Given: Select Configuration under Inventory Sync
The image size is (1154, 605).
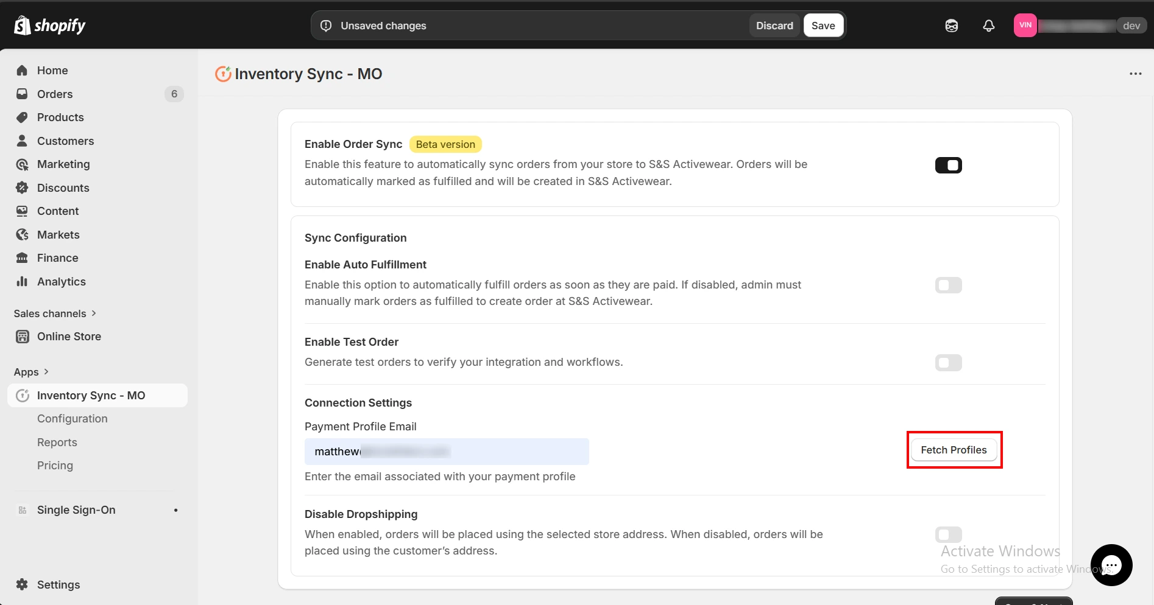Looking at the screenshot, I should tap(73, 418).
